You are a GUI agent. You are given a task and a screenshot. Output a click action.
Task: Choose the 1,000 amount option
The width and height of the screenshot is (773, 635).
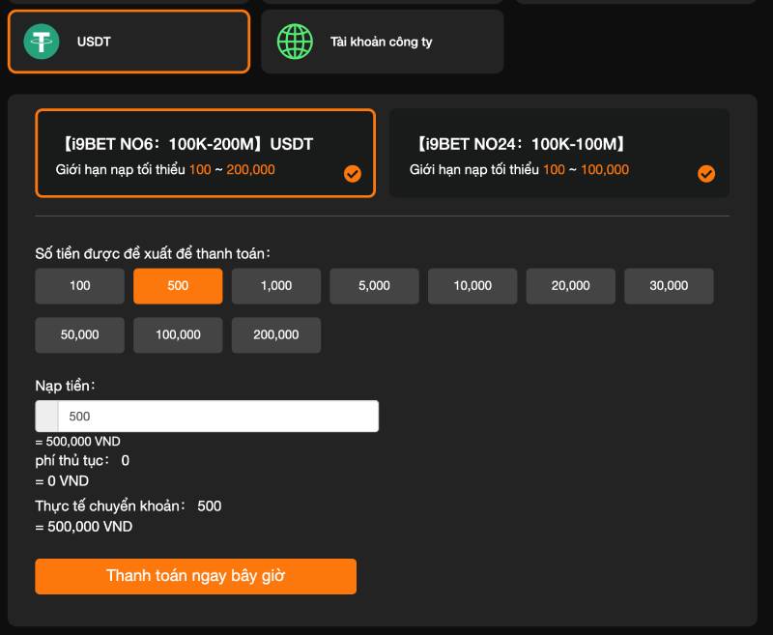tap(275, 286)
